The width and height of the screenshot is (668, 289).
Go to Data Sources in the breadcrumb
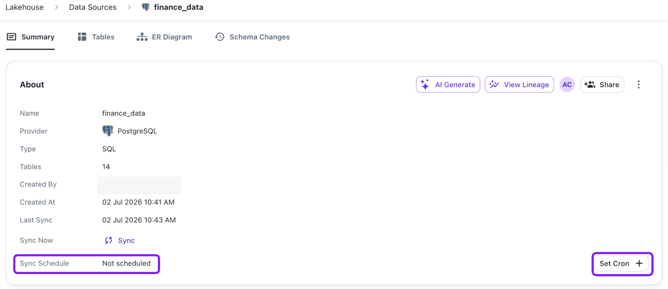pos(93,7)
